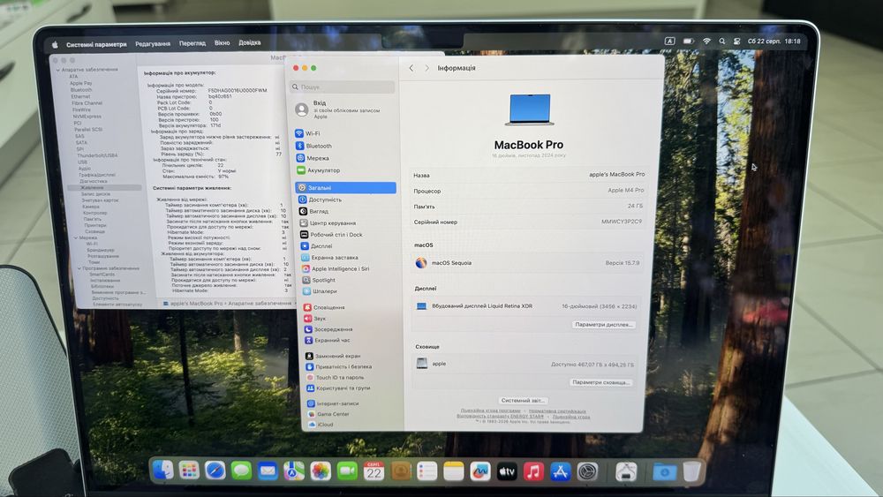Select the Загальні sidebar item

tap(345, 187)
